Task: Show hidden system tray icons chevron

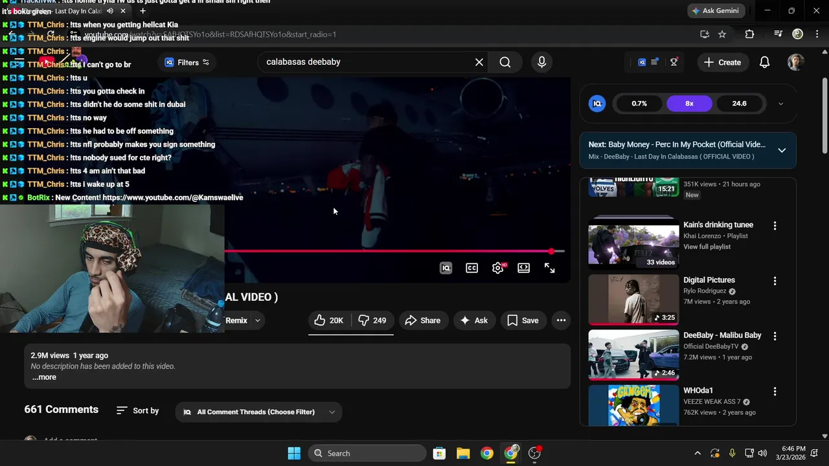Action: coord(698,453)
